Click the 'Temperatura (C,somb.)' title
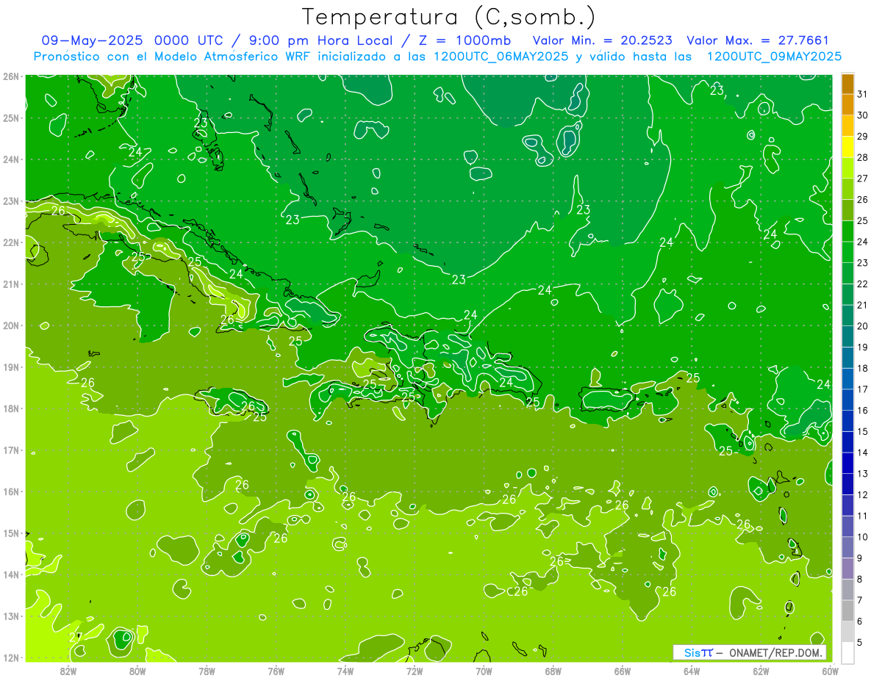 tap(449, 17)
